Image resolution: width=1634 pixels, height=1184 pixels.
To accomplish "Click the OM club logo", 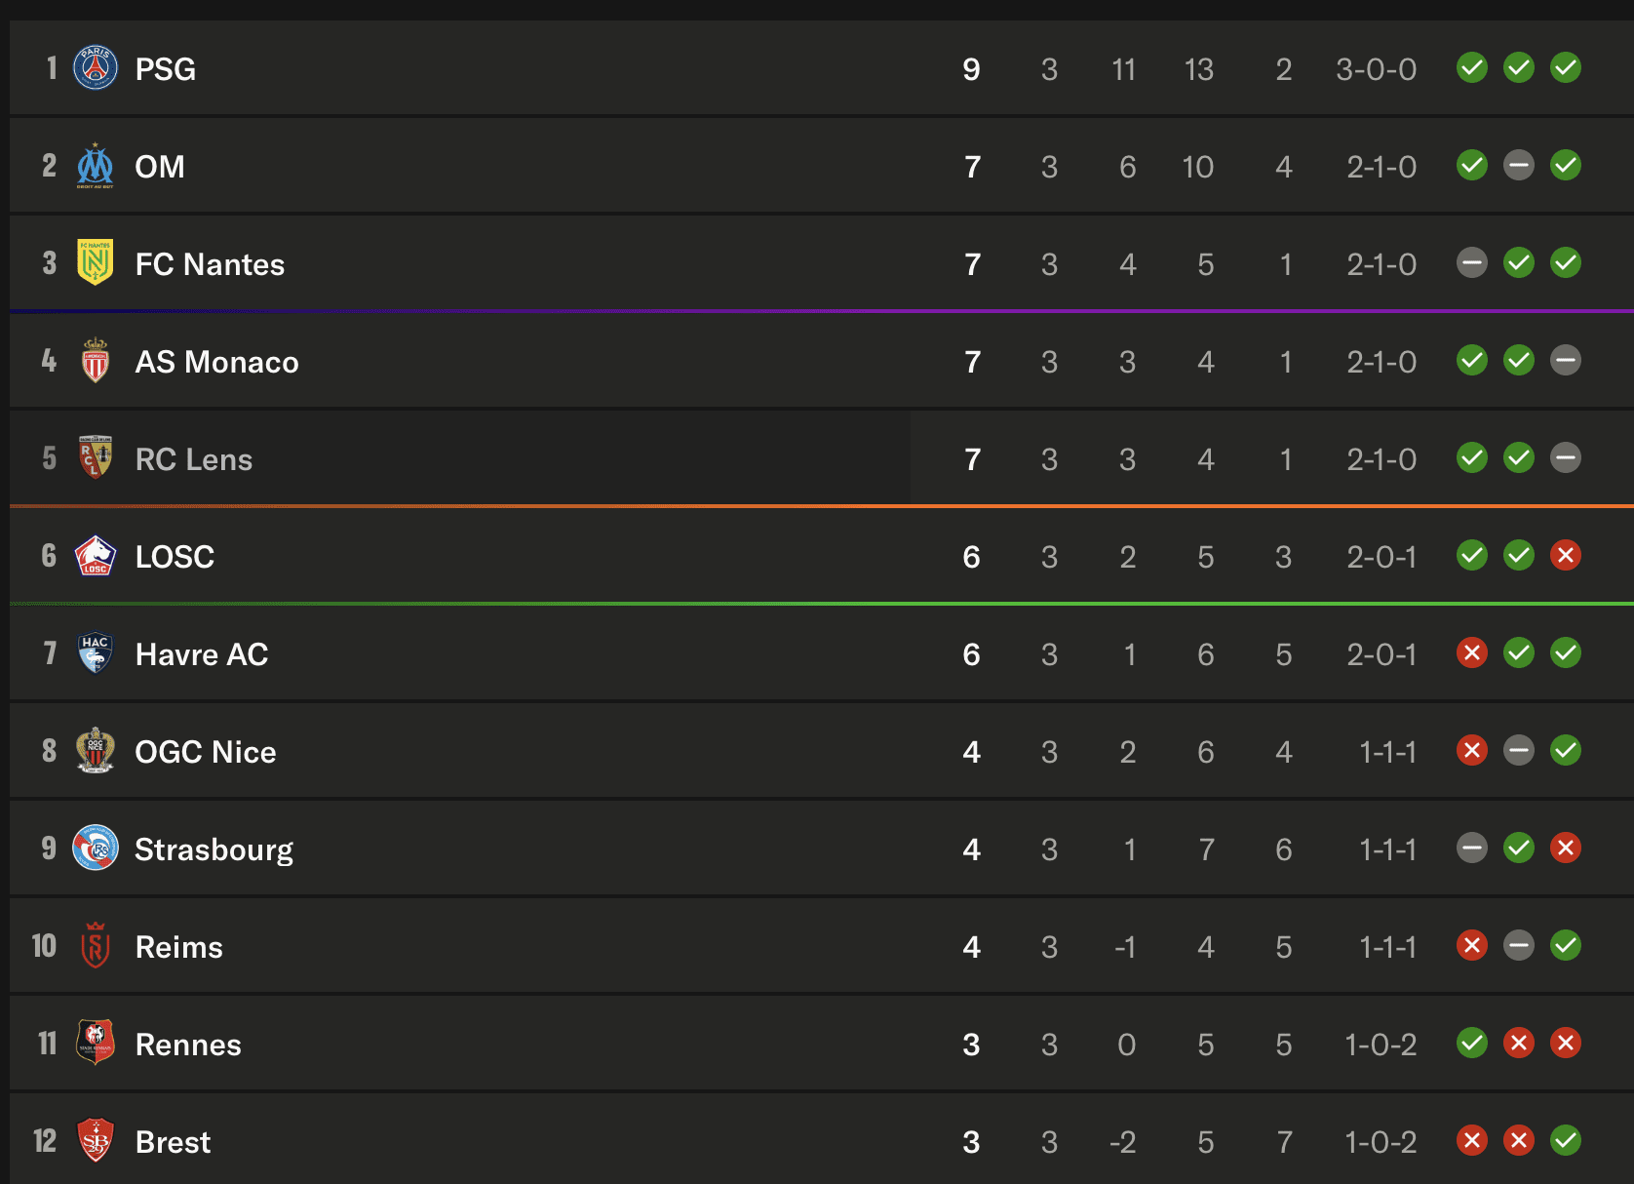I will pyautogui.click(x=96, y=166).
